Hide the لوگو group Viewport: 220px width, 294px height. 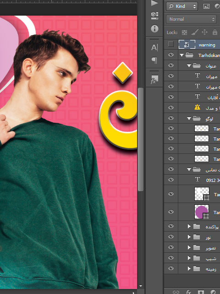click(x=171, y=118)
